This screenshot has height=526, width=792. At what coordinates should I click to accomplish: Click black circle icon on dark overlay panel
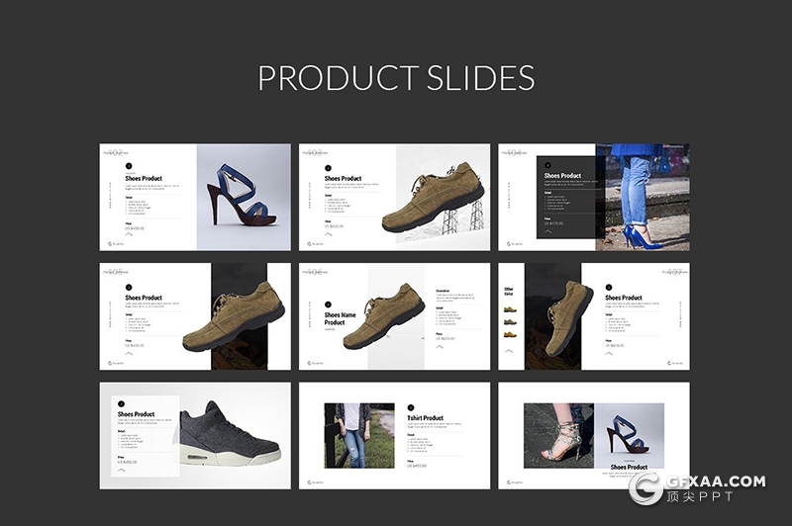coord(547,165)
